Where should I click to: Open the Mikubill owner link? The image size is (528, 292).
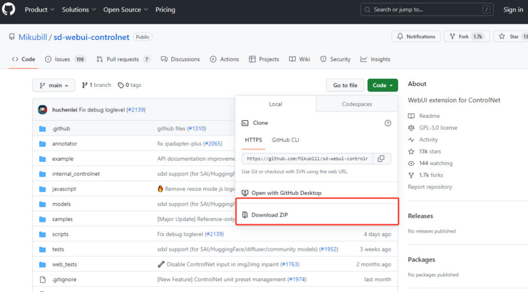coord(33,37)
